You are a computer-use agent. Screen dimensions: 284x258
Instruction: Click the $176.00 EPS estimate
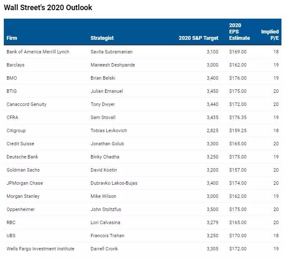(238, 78)
